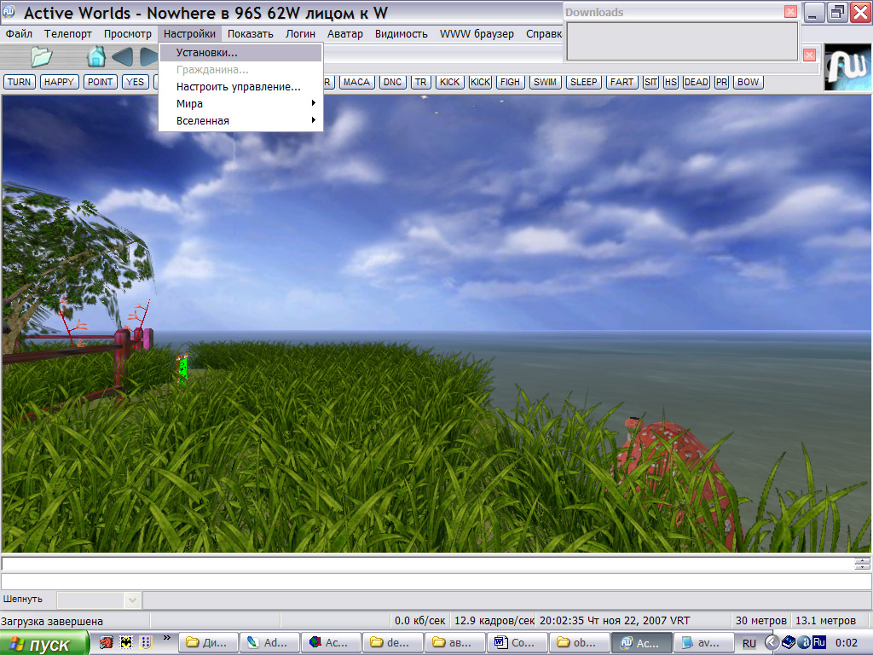This screenshot has width=873, height=655.
Task: Trigger the DNC dance gesture
Action: 392,82
